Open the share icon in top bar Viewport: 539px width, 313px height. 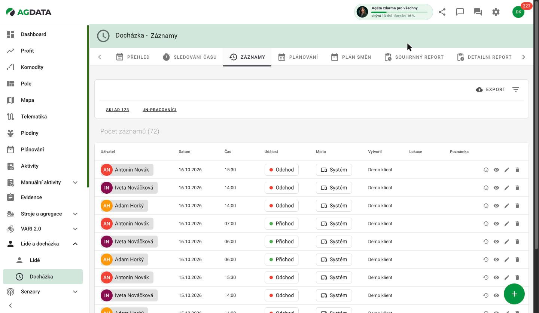pos(442,12)
